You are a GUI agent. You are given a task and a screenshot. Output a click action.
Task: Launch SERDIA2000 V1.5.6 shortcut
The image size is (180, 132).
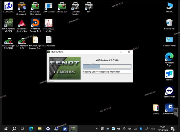[x=48, y=23]
